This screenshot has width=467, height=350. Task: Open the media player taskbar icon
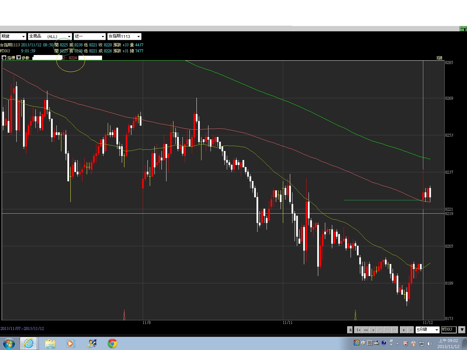point(70,343)
